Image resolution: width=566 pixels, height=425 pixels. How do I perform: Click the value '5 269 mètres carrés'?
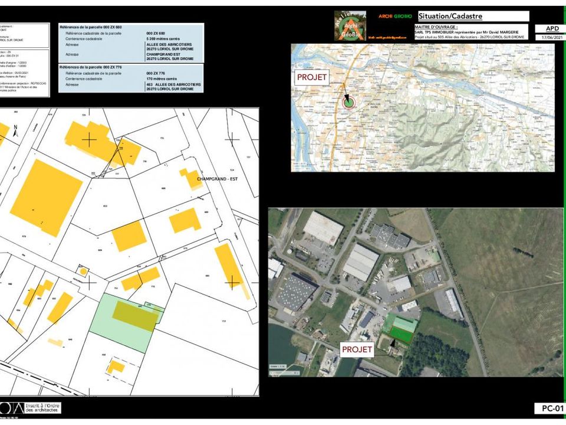click(x=163, y=39)
